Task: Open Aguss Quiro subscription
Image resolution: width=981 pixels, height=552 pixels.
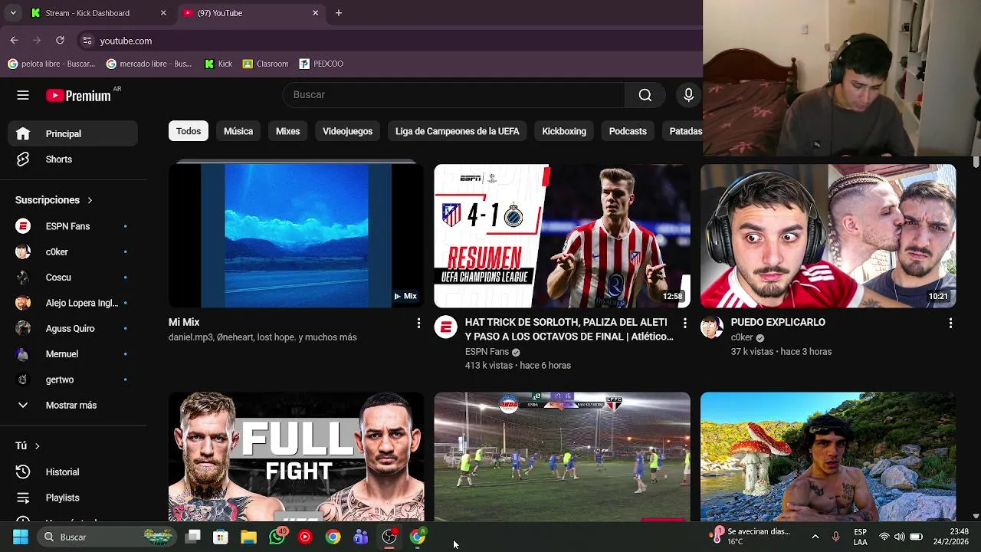Action: 73,328
